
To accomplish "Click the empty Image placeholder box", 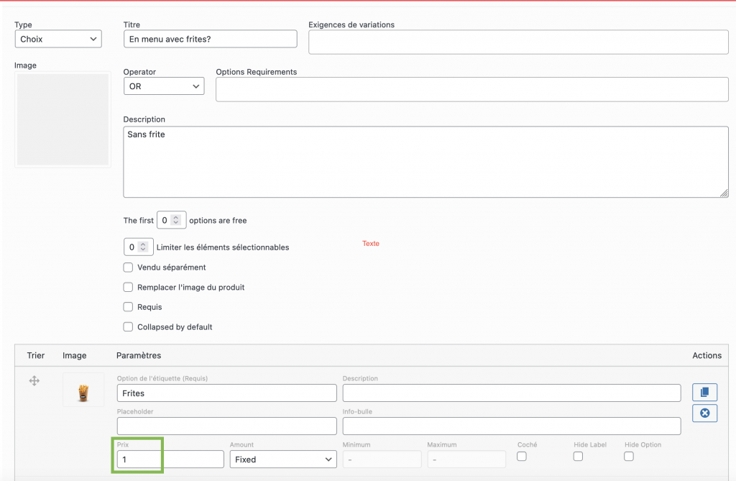I will 63,119.
